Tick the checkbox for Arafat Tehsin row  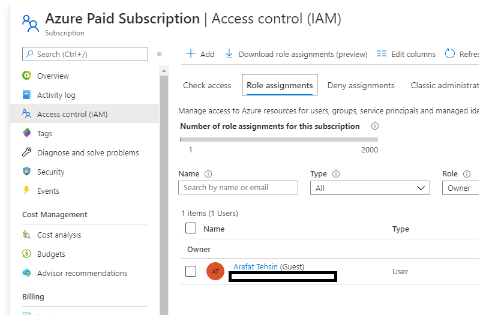coord(191,271)
